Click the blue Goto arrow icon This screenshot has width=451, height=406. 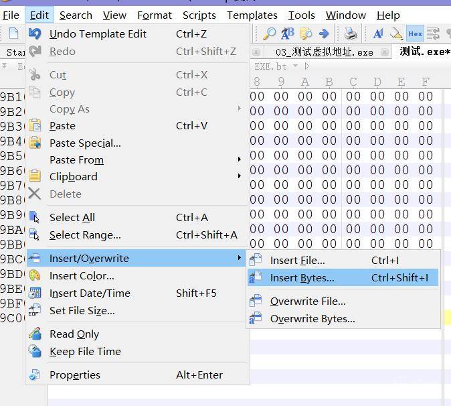point(324,33)
